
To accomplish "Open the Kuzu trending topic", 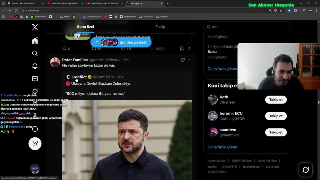I will point(212,52).
